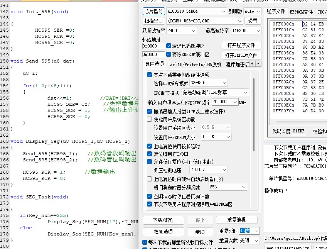Uncheck 本次下载需要修改硬件选项
The width and height of the screenshot is (327, 249).
149,75
